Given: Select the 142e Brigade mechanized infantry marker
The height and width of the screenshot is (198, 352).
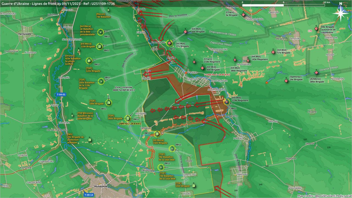Looking at the screenshot, I should tap(157, 134).
